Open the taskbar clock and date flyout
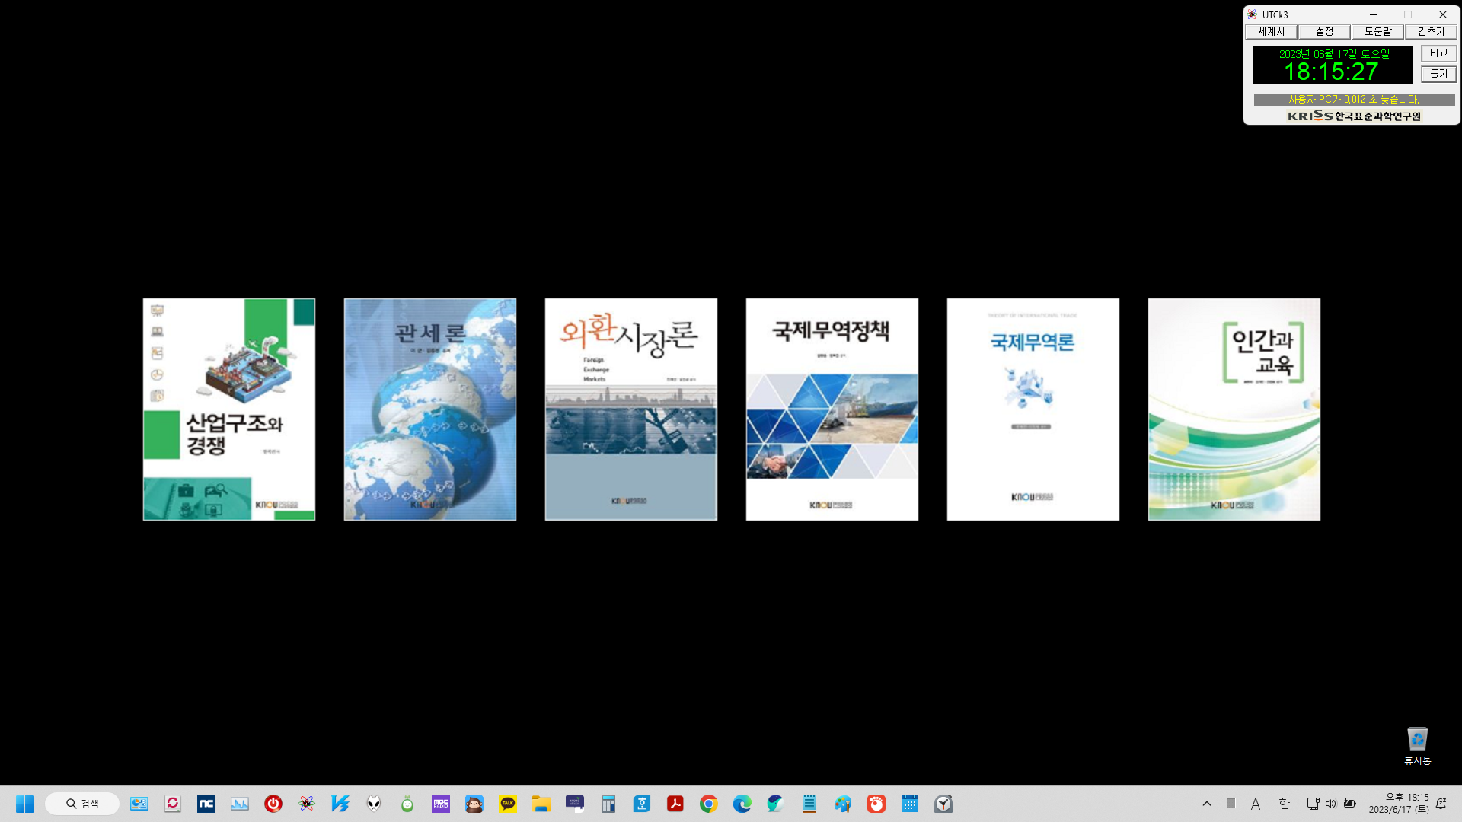 click(1399, 804)
